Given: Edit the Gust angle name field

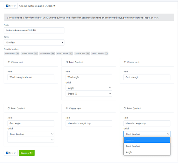Looking at the screenshot, I should click(31, 124).
